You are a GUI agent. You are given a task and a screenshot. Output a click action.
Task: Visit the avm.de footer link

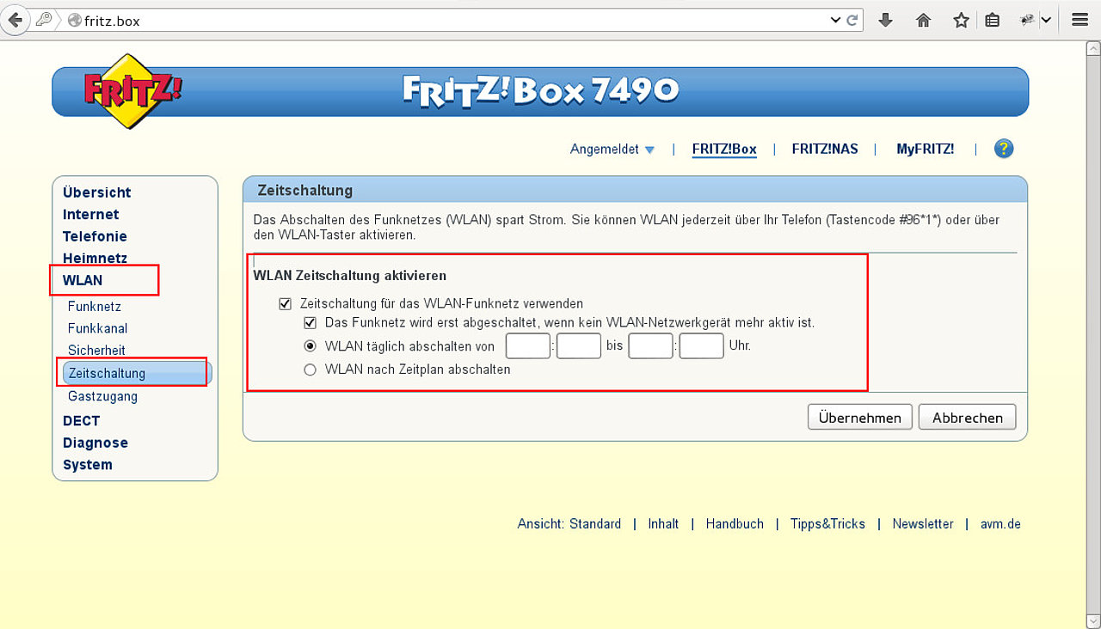click(1000, 524)
